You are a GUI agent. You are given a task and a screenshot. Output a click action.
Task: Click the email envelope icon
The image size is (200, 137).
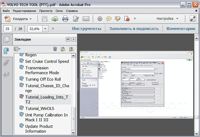(86, 19)
